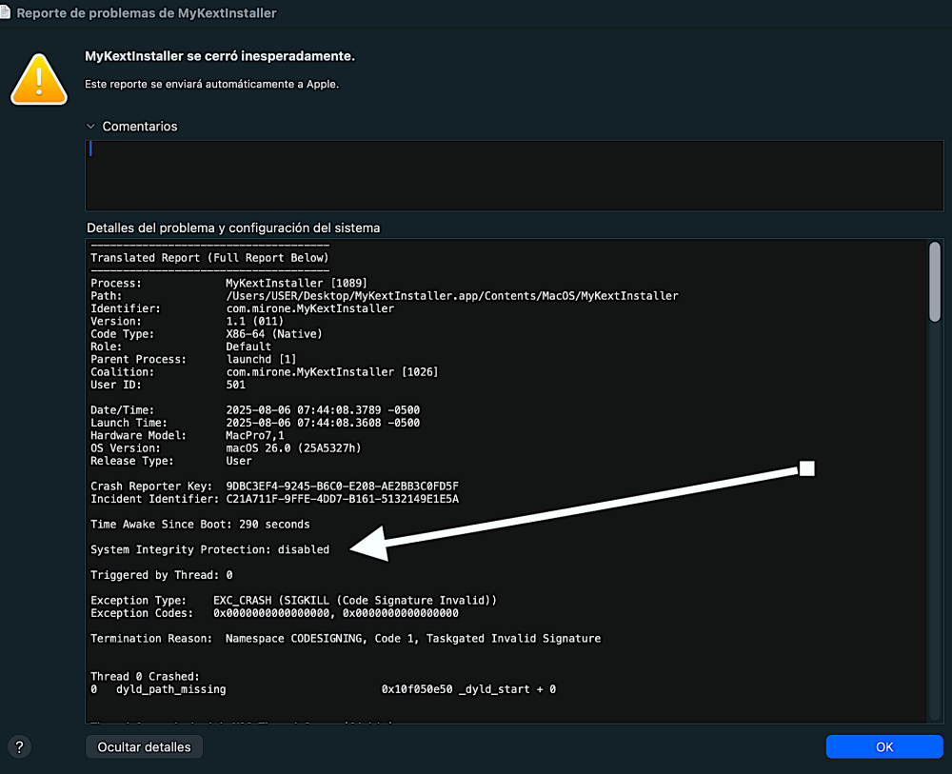Confirm with the OK button
The width and height of the screenshot is (952, 774).
pyautogui.click(x=884, y=746)
